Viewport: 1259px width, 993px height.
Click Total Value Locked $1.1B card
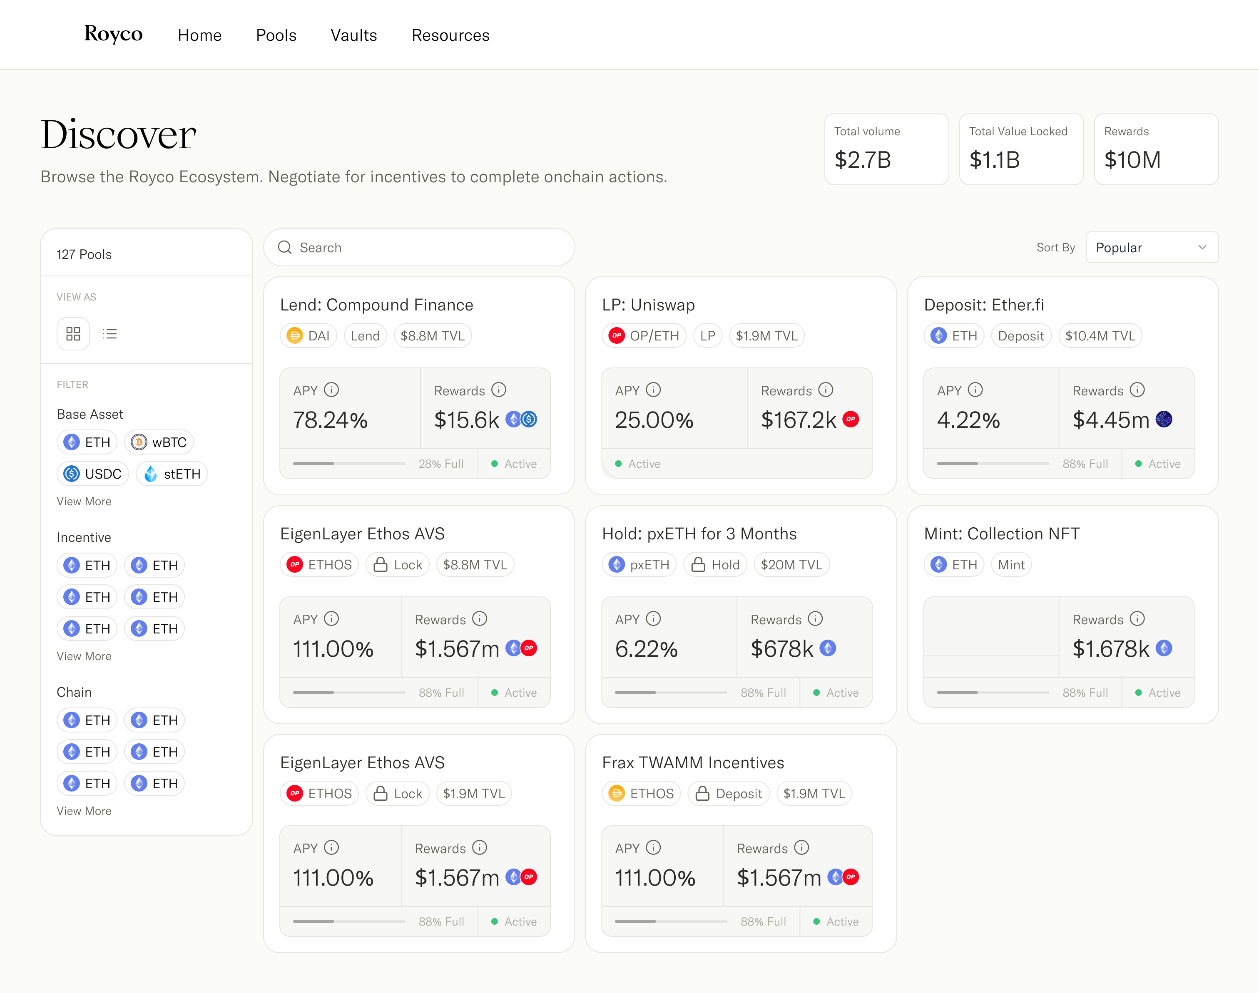[1021, 149]
